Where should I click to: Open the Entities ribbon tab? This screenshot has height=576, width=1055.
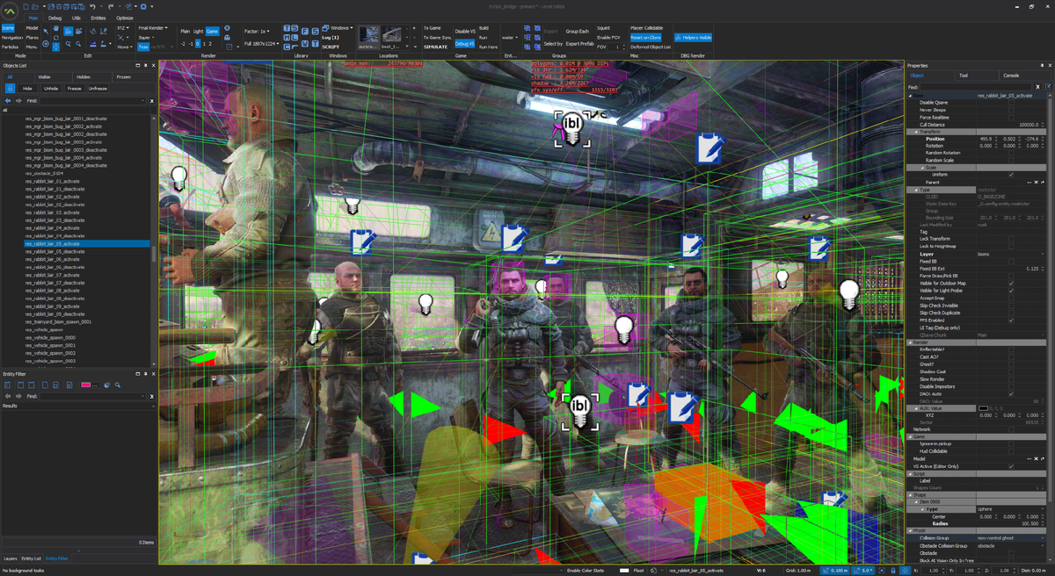point(98,18)
